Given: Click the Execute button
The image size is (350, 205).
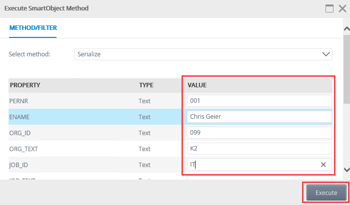Looking at the screenshot, I should [326, 193].
